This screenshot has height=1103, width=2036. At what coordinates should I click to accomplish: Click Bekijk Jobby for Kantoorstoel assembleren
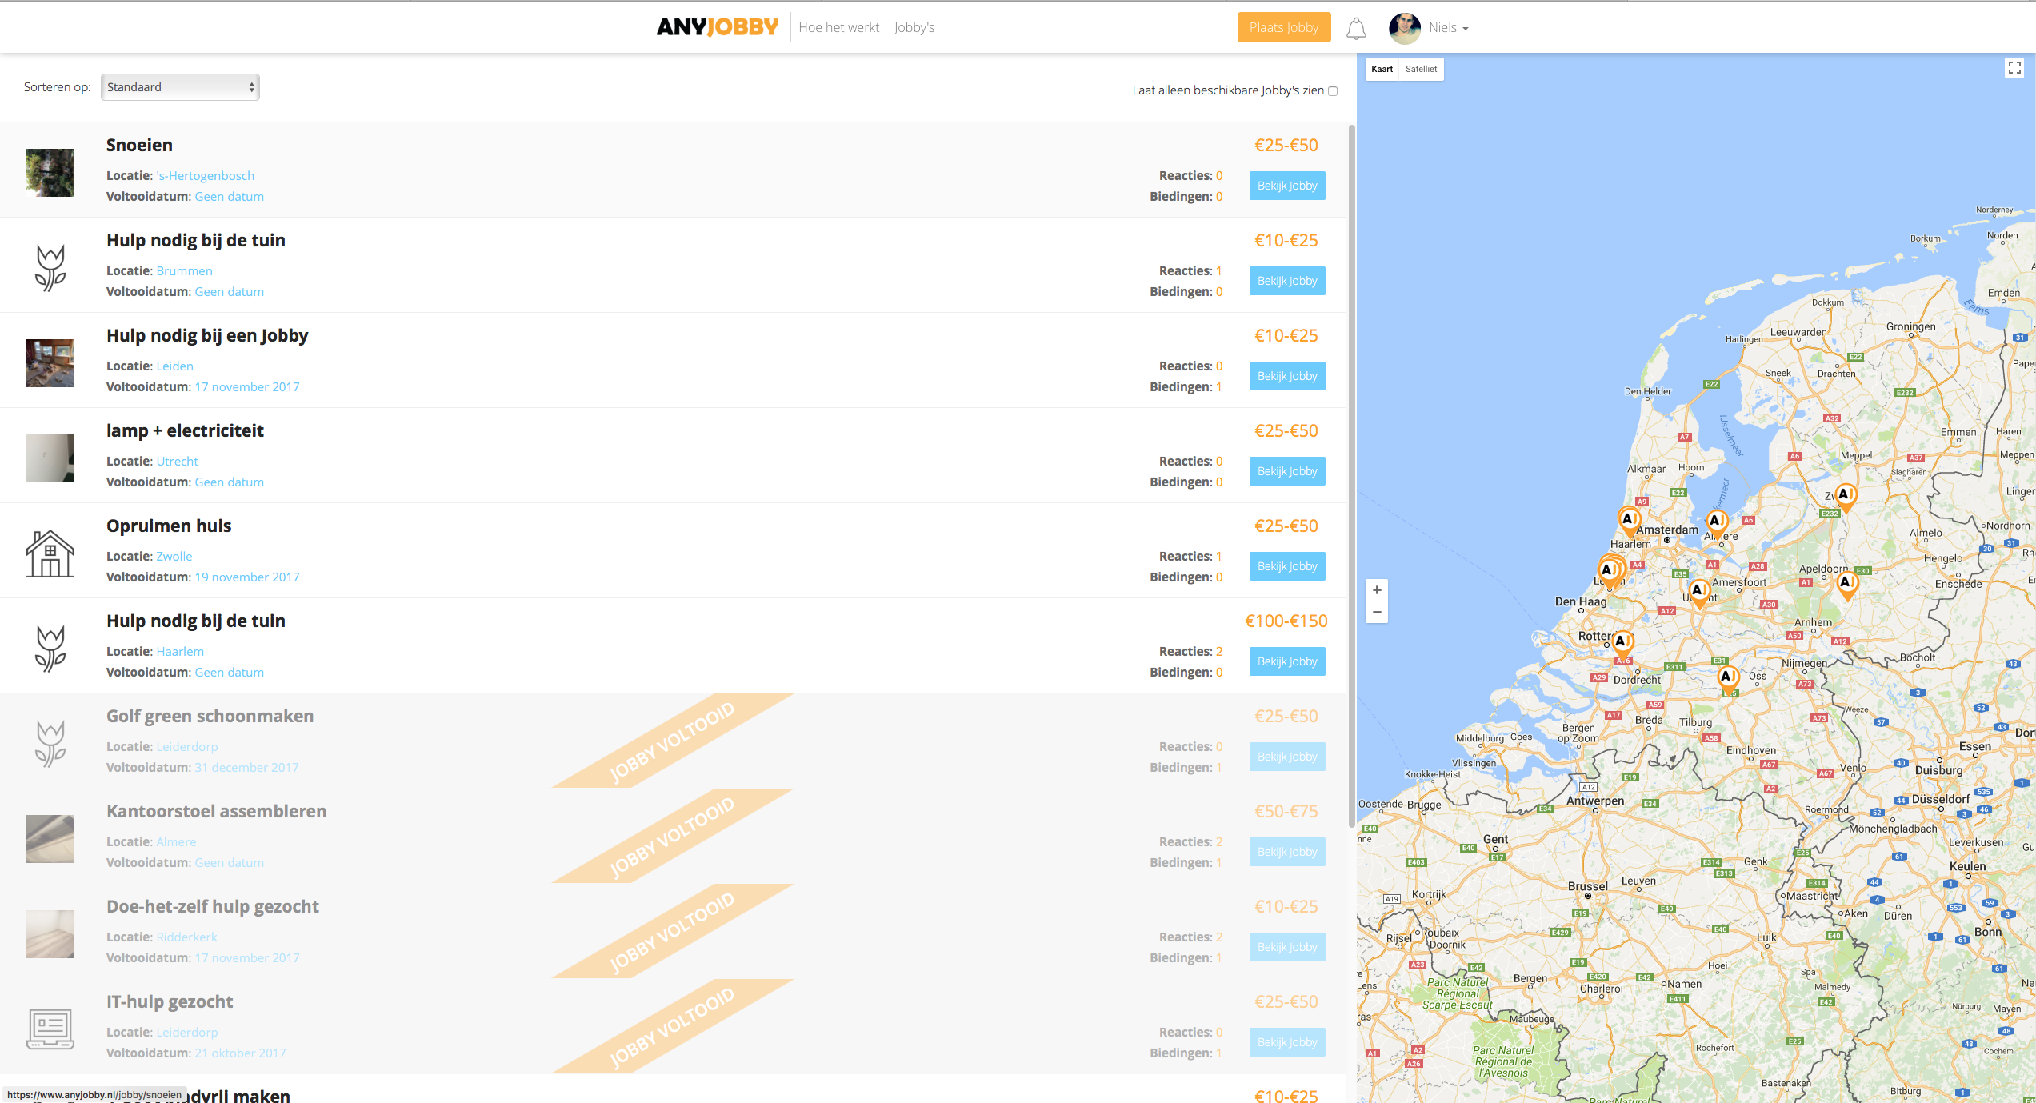[1287, 852]
